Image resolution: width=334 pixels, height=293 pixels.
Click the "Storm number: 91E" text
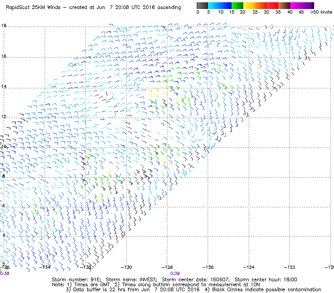pyautogui.click(x=76, y=279)
